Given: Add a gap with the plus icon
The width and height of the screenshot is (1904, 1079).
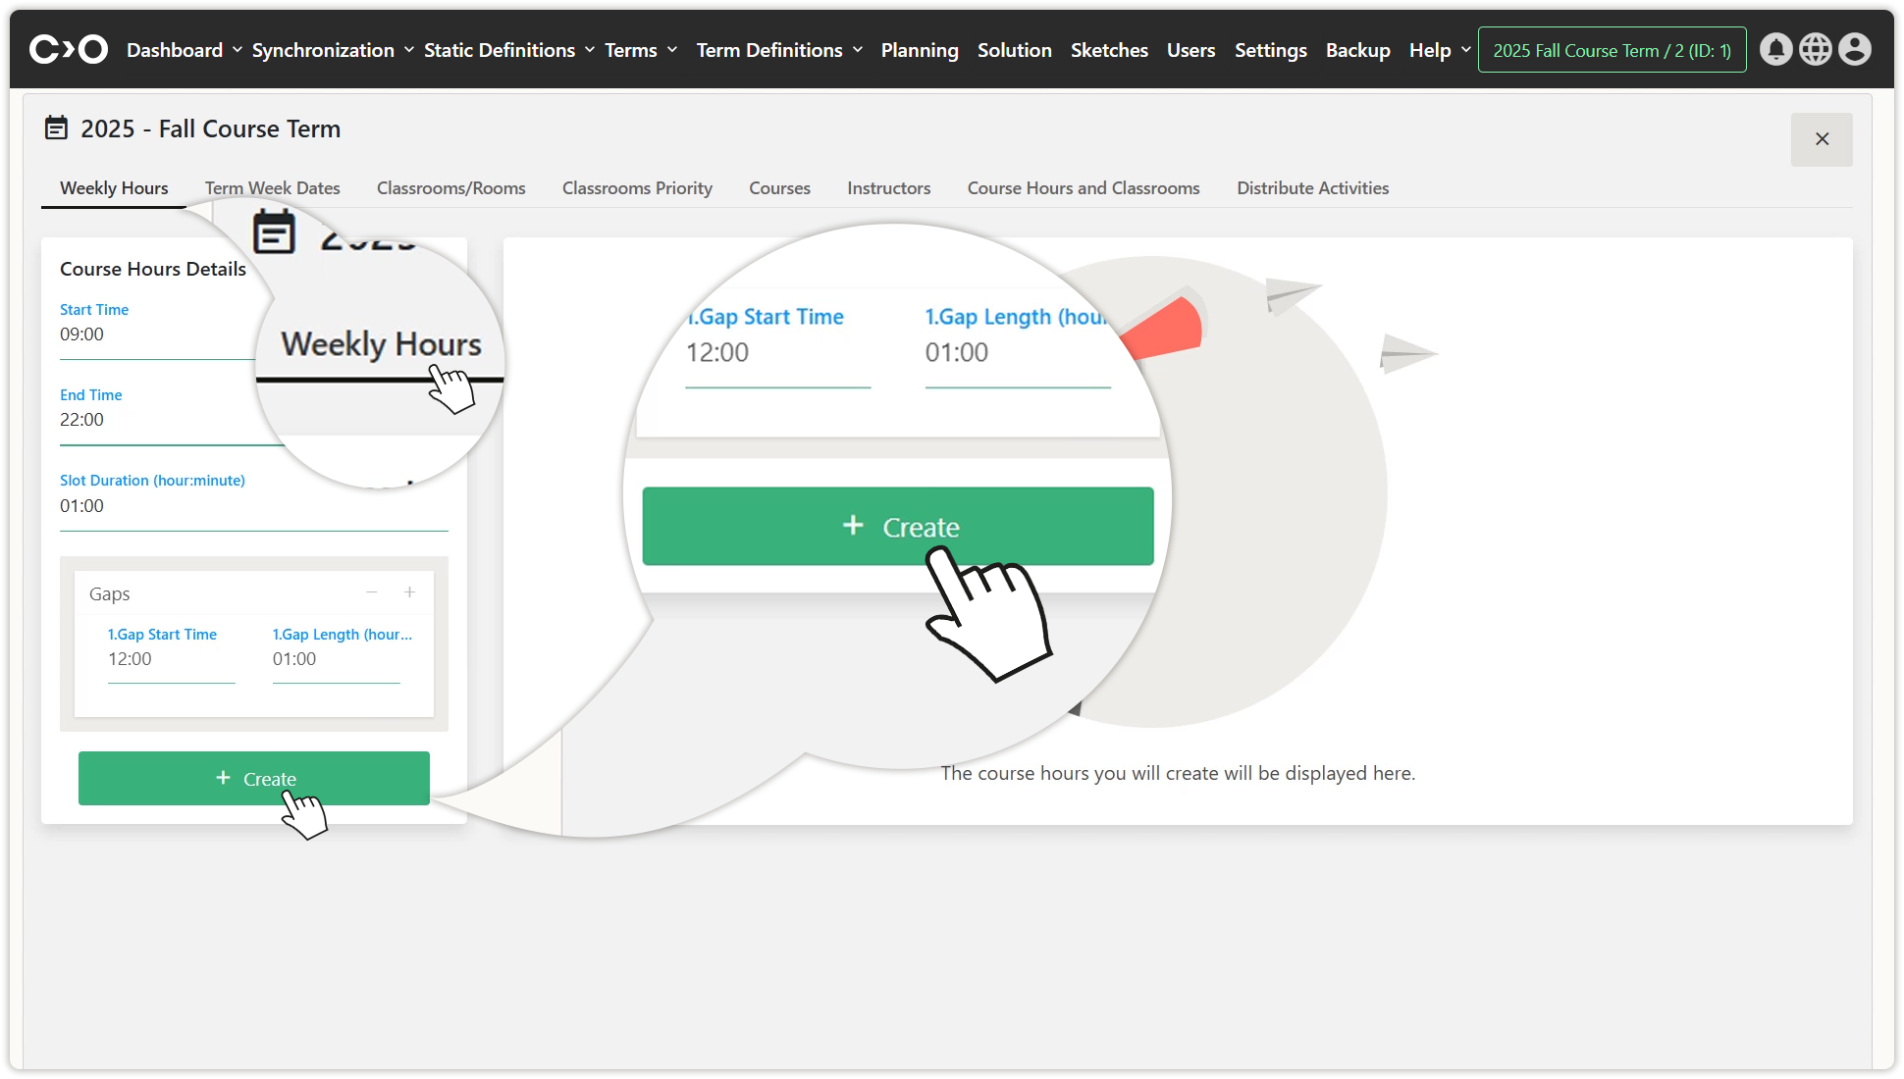Looking at the screenshot, I should tap(409, 592).
